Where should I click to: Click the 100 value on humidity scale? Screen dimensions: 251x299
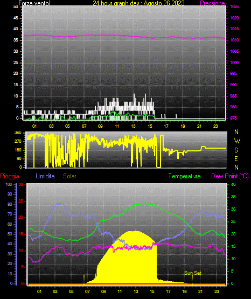tap(9, 184)
